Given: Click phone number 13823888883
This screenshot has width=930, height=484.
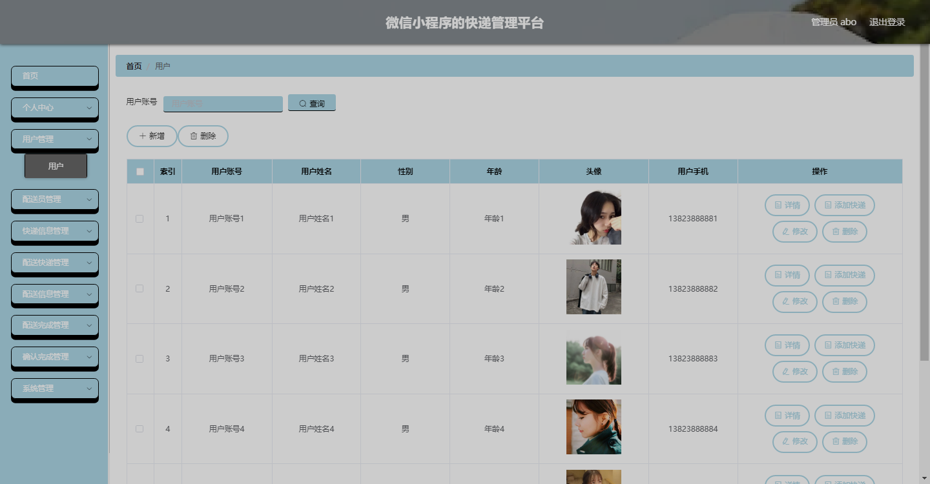Looking at the screenshot, I should tap(693, 359).
